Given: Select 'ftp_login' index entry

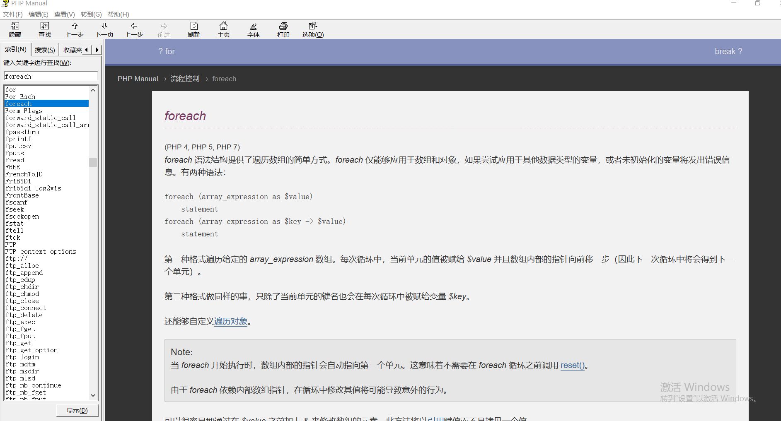Looking at the screenshot, I should (x=22, y=357).
